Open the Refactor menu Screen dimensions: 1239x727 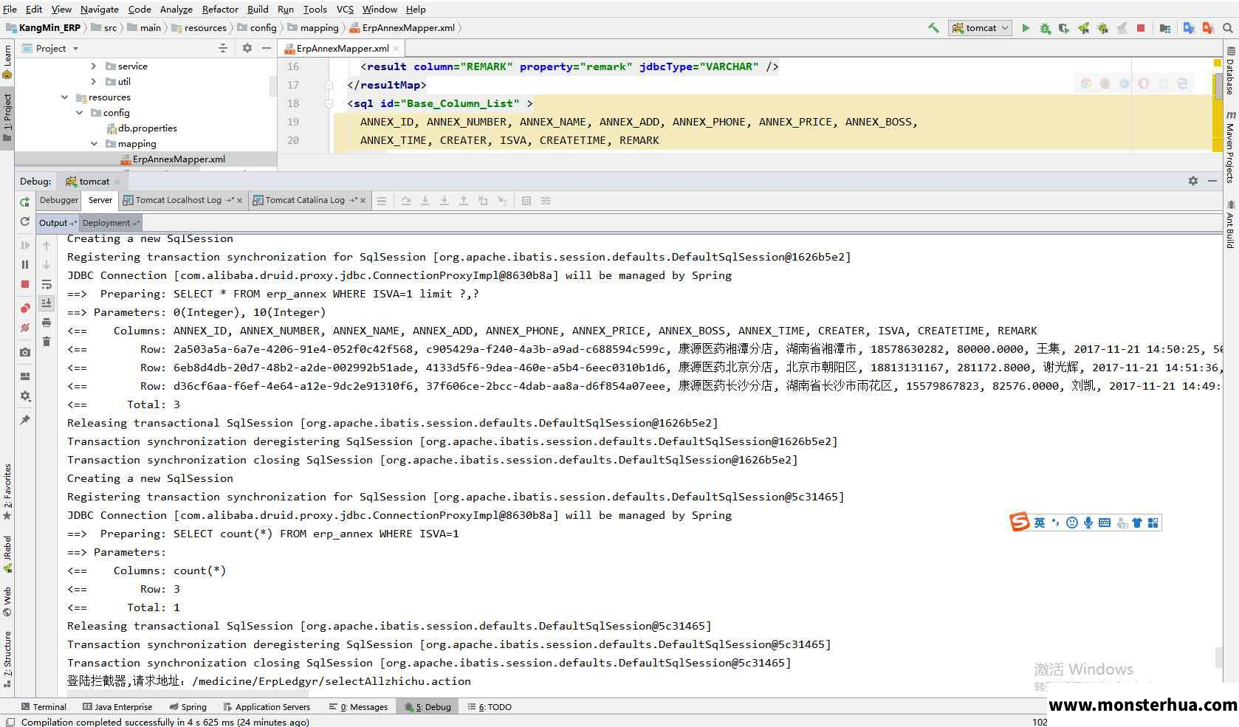220,9
